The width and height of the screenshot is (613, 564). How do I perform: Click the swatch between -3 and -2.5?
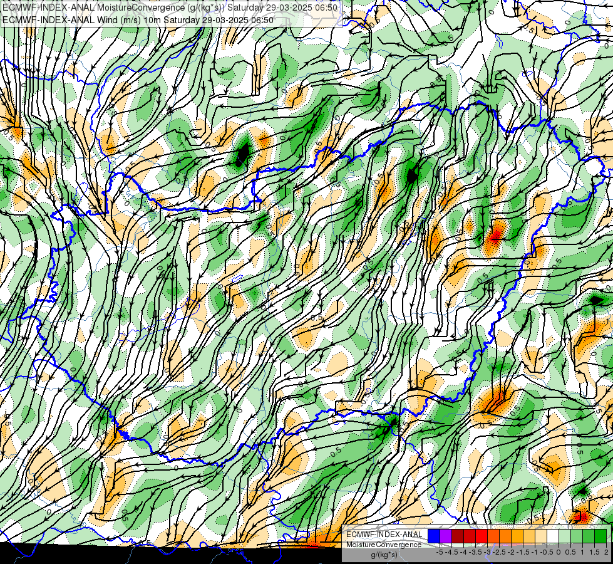[x=493, y=536]
